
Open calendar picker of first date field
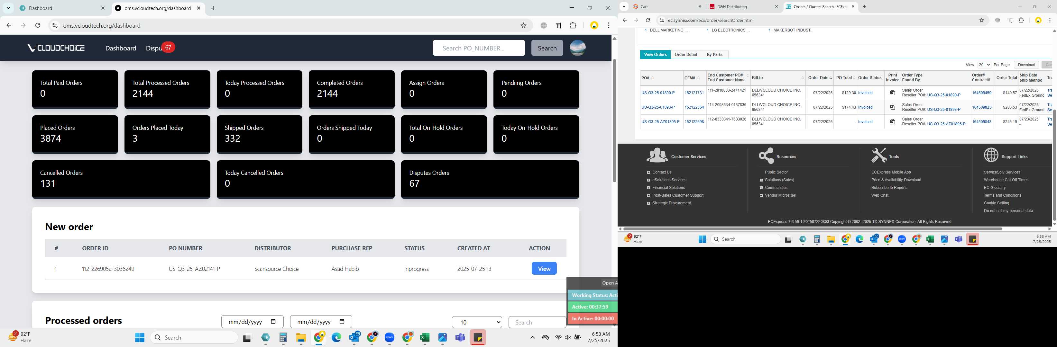[274, 322]
